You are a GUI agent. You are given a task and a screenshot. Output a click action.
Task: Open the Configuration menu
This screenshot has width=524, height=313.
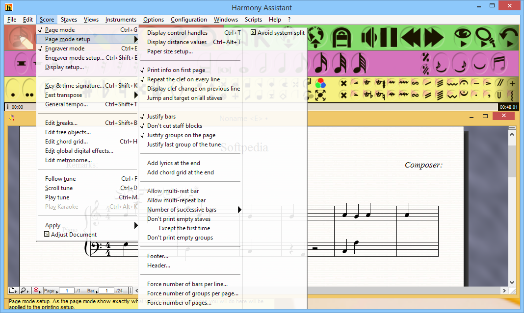pos(189,20)
